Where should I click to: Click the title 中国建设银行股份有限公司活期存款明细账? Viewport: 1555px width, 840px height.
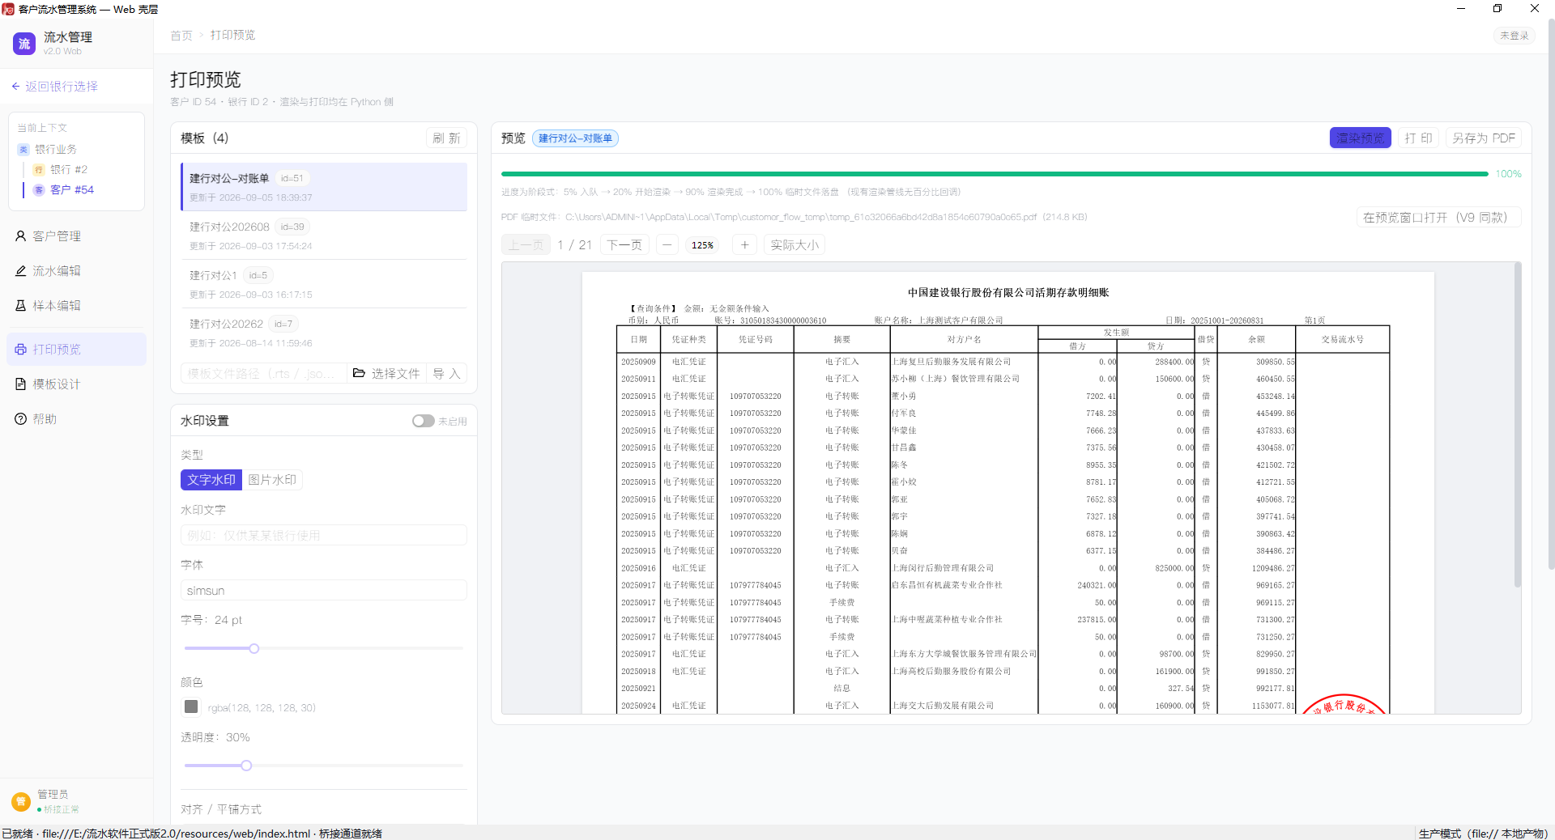1008,293
